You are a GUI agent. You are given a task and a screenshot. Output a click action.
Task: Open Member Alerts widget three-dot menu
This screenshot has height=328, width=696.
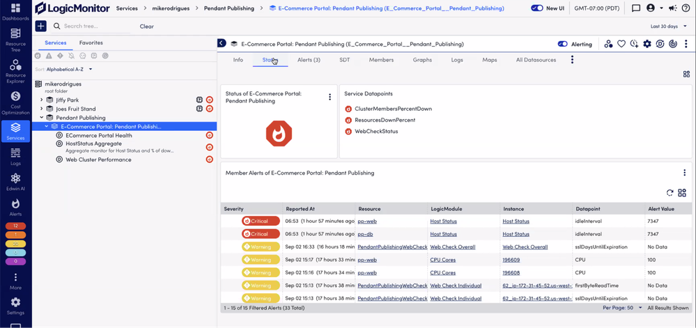coord(684,173)
